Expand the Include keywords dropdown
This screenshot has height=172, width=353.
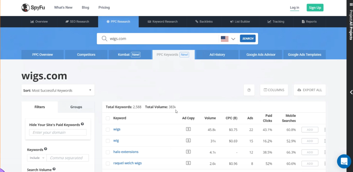point(37,158)
